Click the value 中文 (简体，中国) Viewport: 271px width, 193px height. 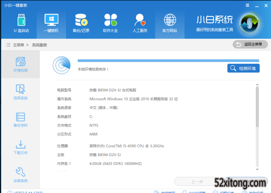tap(104, 108)
